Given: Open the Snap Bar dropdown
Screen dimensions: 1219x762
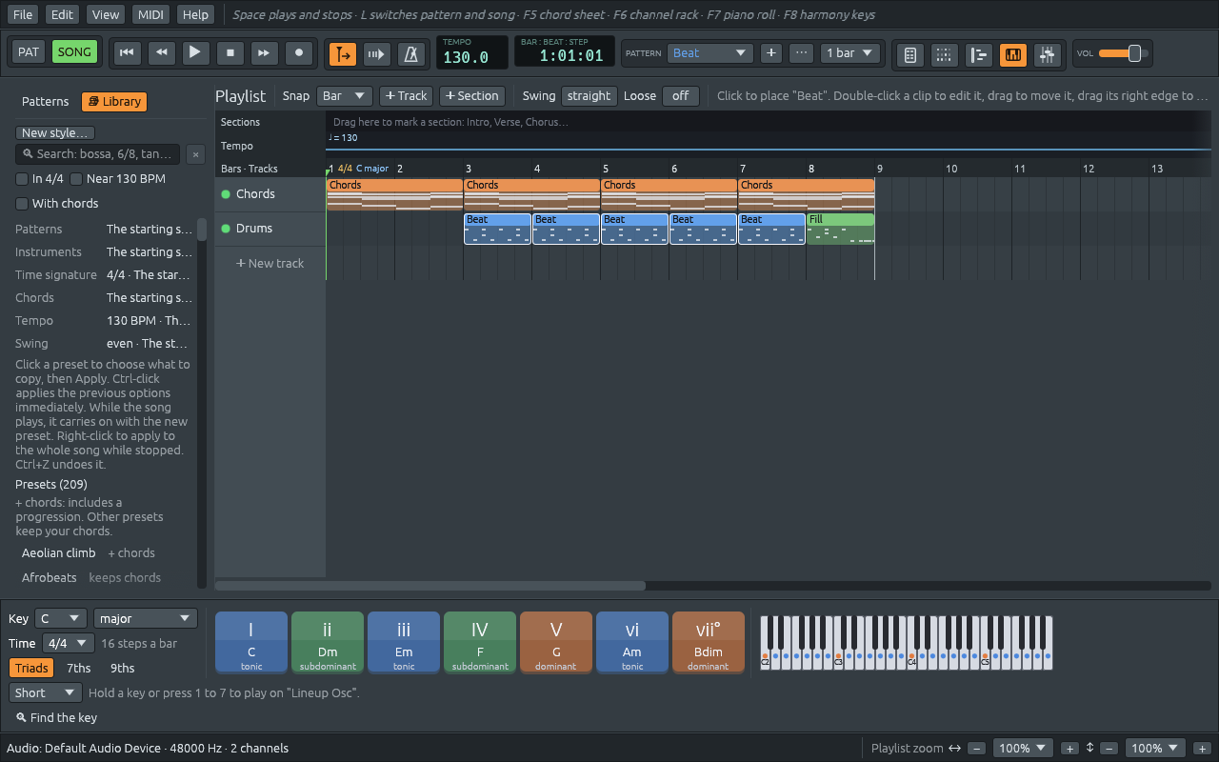Looking at the screenshot, I should click(345, 96).
